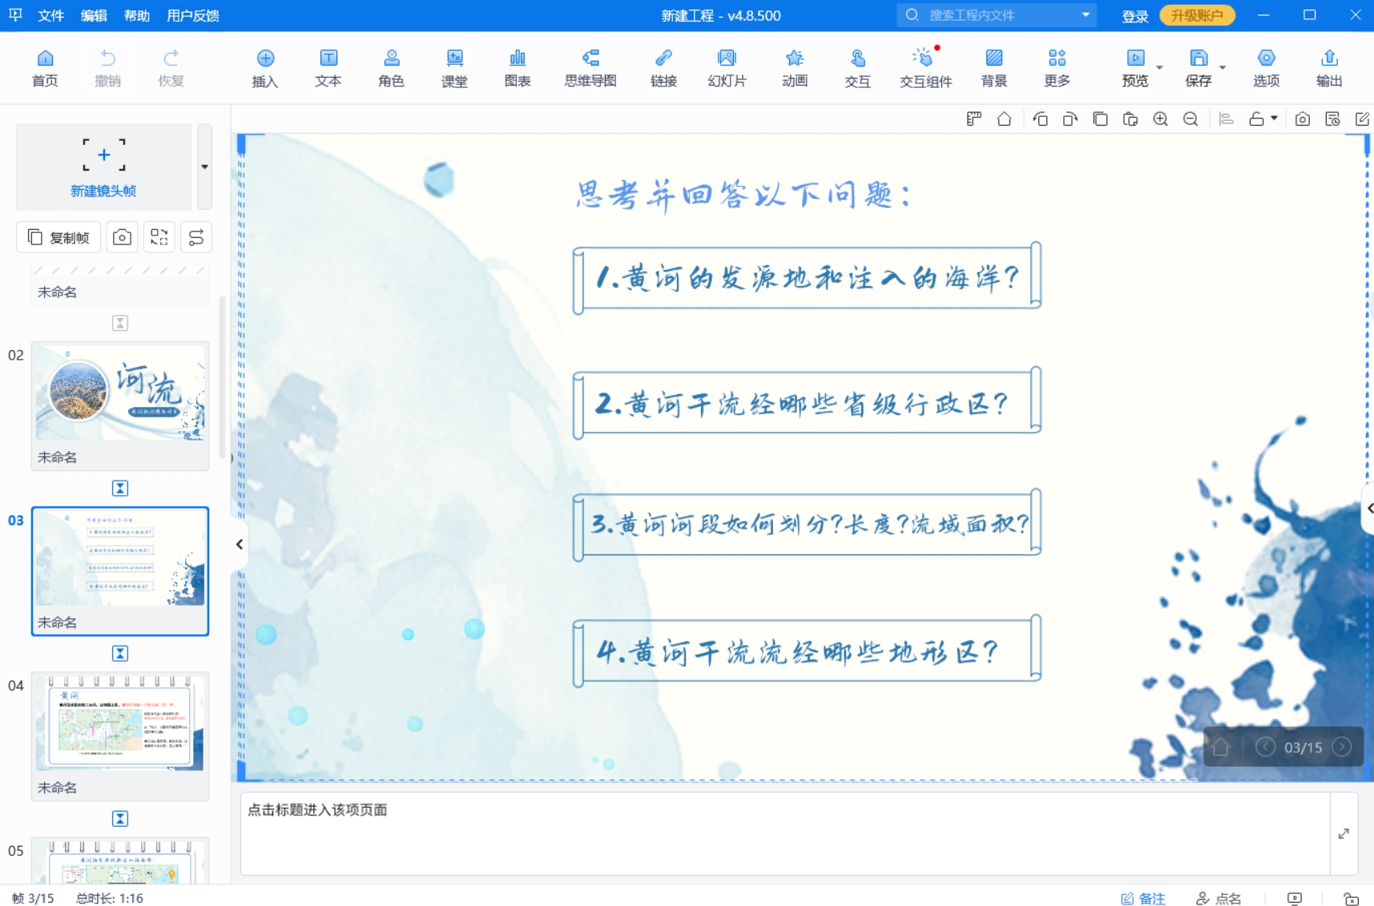
Task: Click the zoom out magnifier icon
Action: [x=1191, y=119]
